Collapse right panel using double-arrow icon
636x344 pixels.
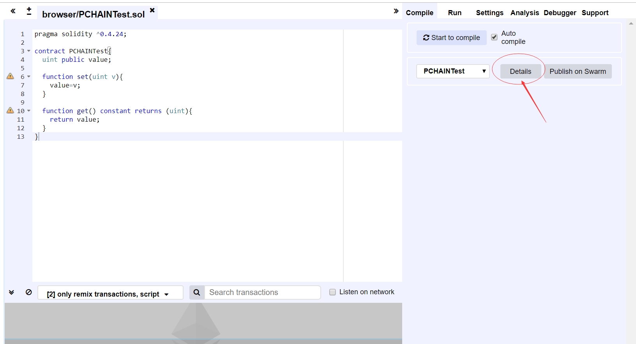(x=396, y=11)
